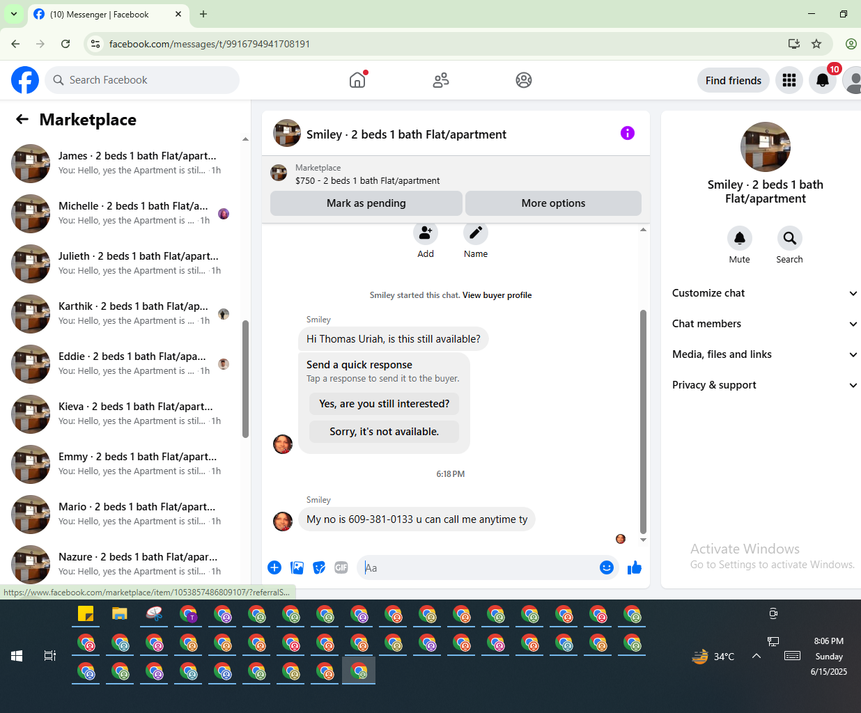Open Smiley's large listing thumbnail

coord(766,147)
